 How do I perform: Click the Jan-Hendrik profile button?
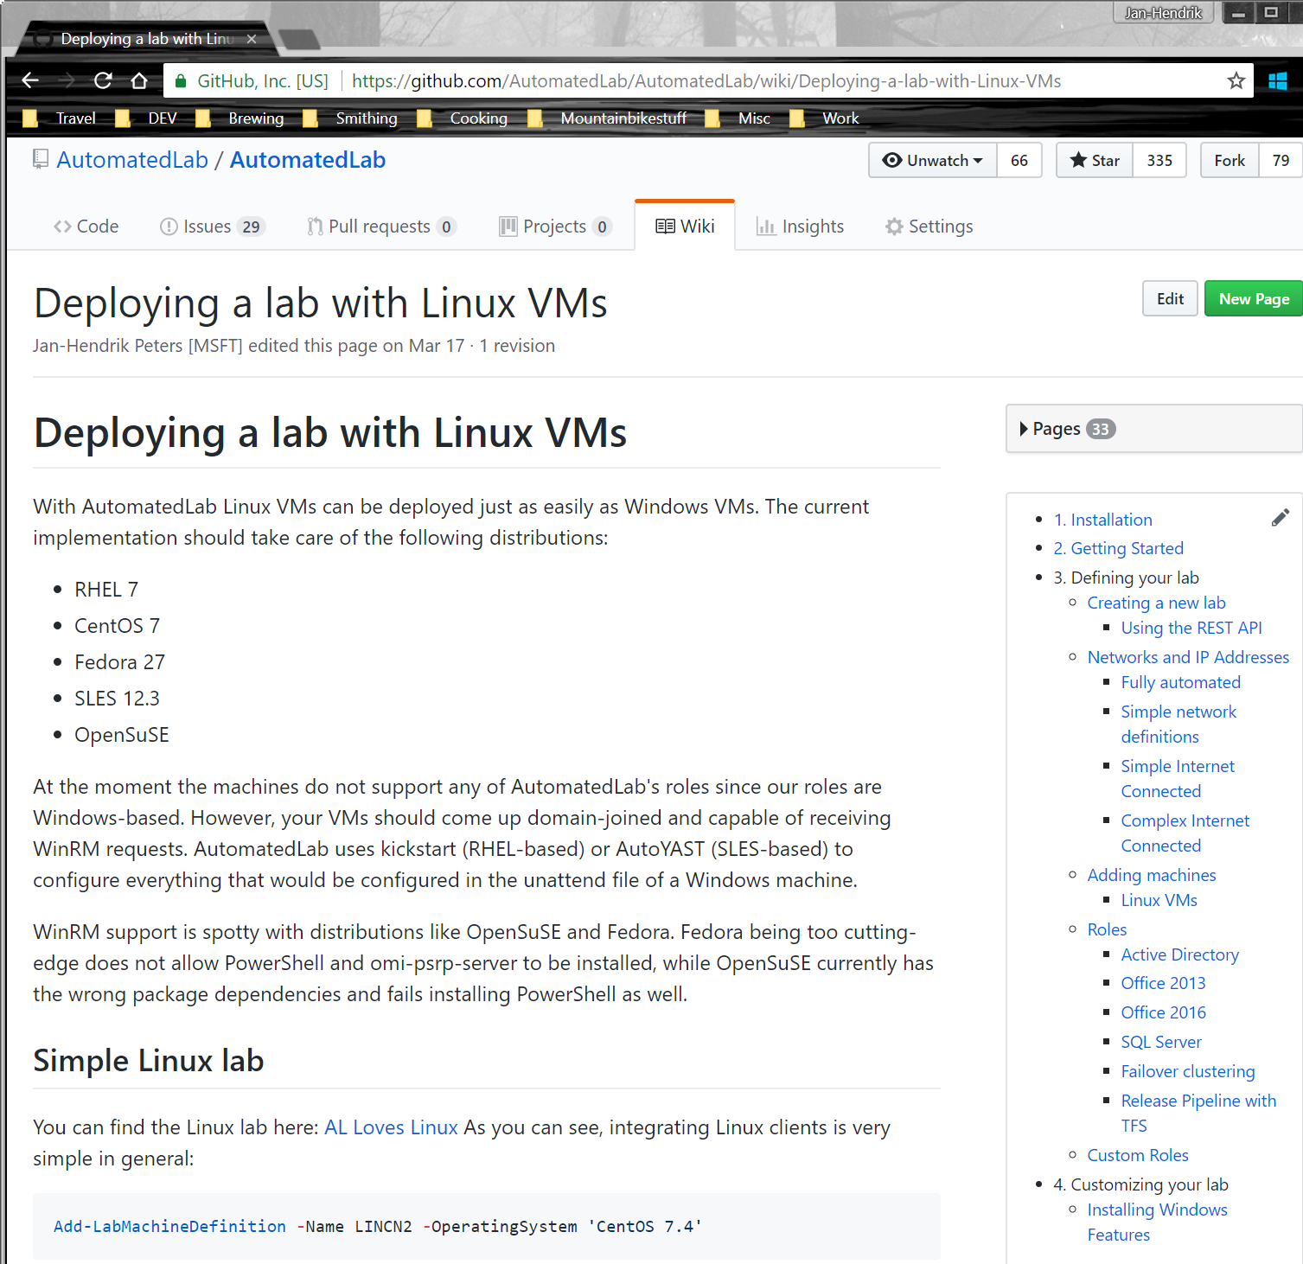tap(1163, 13)
